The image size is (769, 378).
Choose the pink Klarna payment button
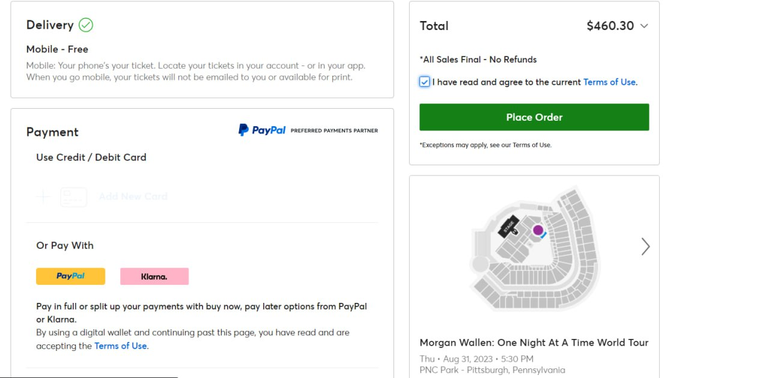click(154, 276)
